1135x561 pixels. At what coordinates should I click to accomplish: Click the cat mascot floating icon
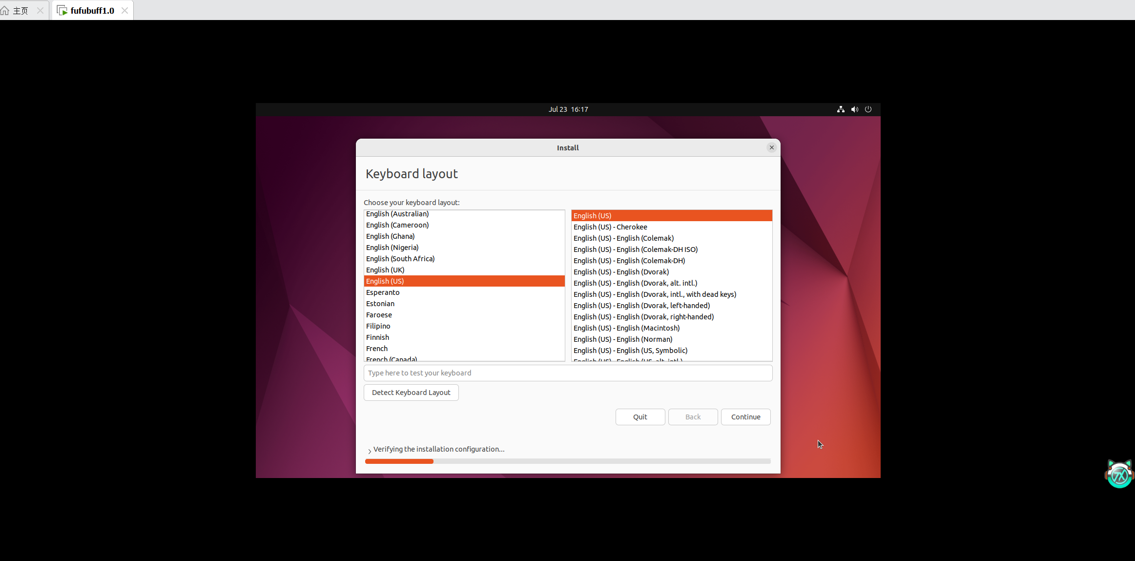[1119, 474]
